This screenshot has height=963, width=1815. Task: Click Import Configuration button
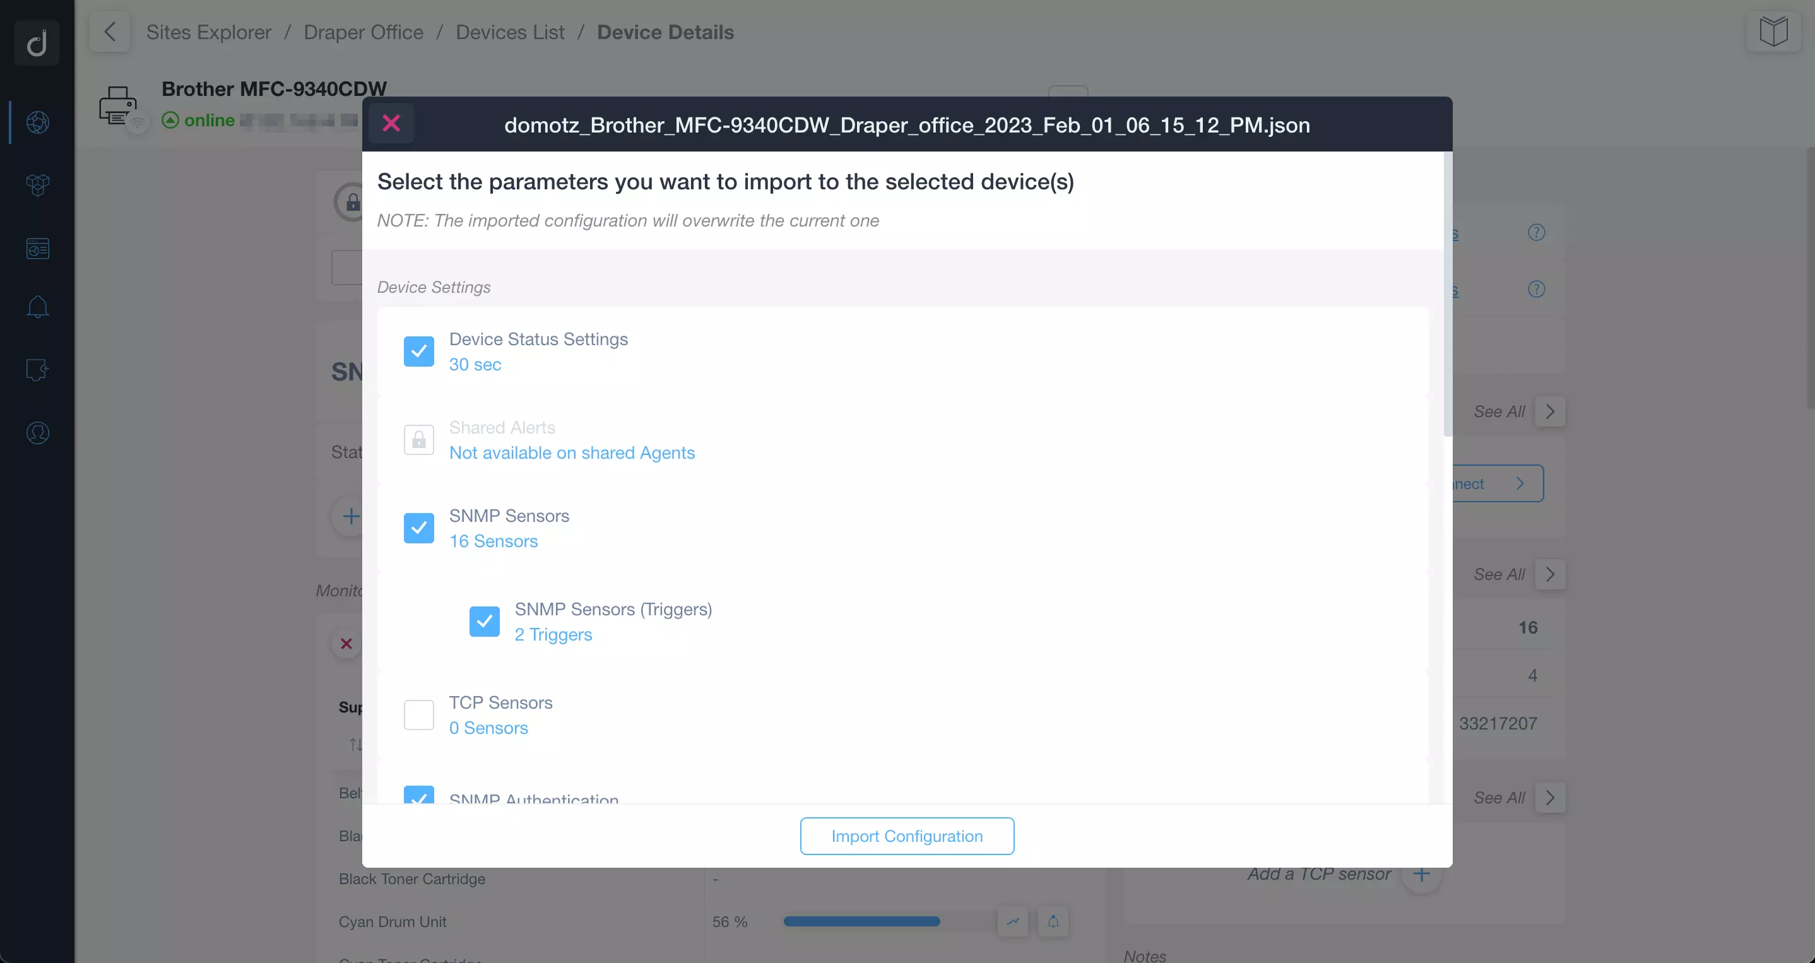[907, 836]
